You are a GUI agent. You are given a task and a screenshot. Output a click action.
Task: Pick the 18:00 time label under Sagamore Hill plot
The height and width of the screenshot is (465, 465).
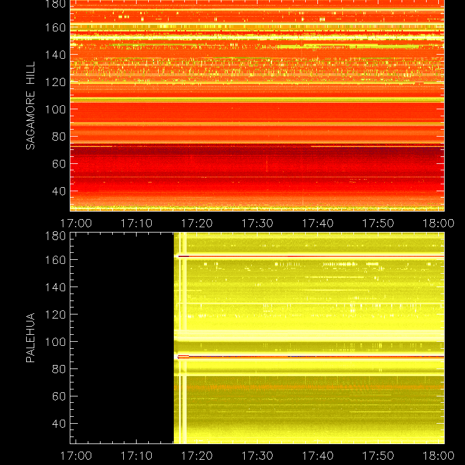(438, 223)
